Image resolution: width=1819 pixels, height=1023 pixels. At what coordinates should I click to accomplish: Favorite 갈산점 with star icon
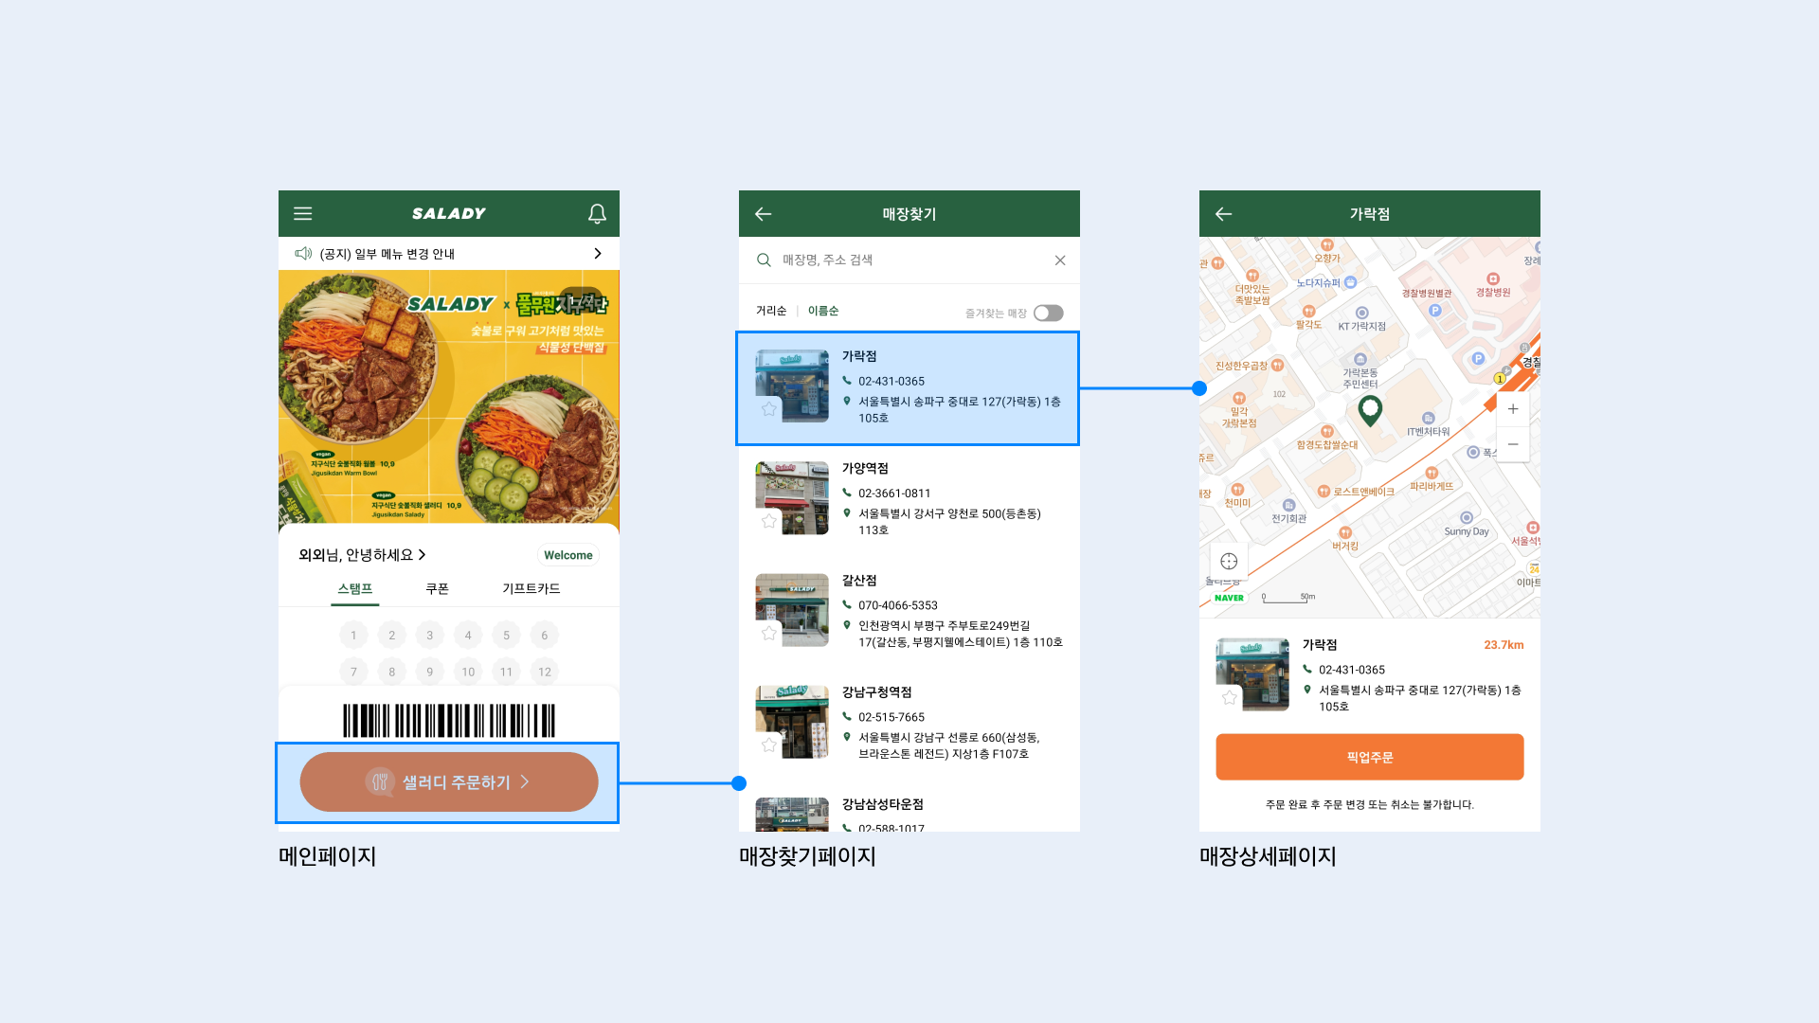point(769,633)
